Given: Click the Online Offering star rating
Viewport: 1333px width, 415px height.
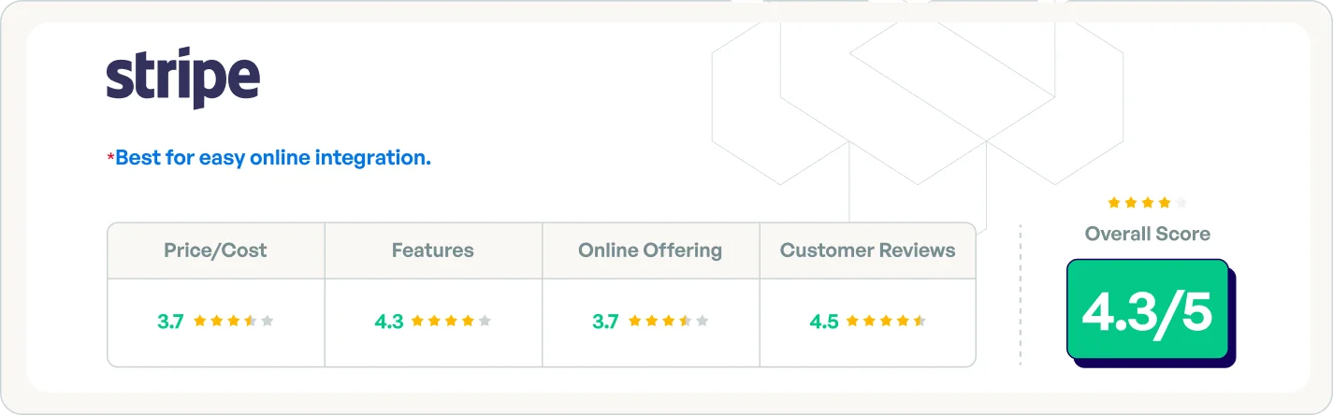Looking at the screenshot, I should pos(669,322).
